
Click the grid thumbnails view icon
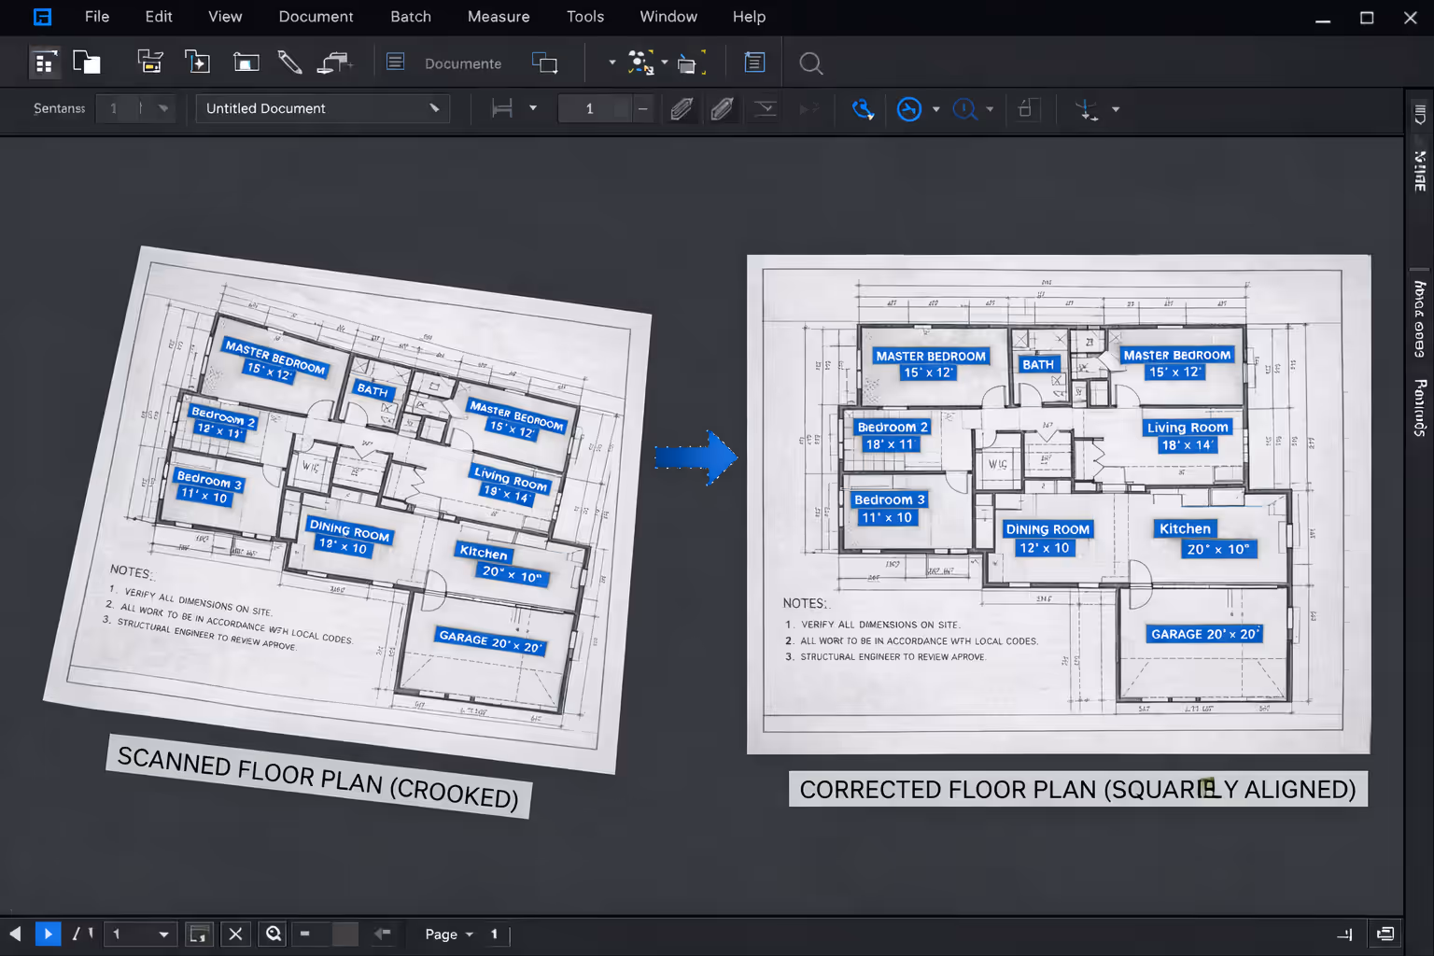(x=44, y=63)
